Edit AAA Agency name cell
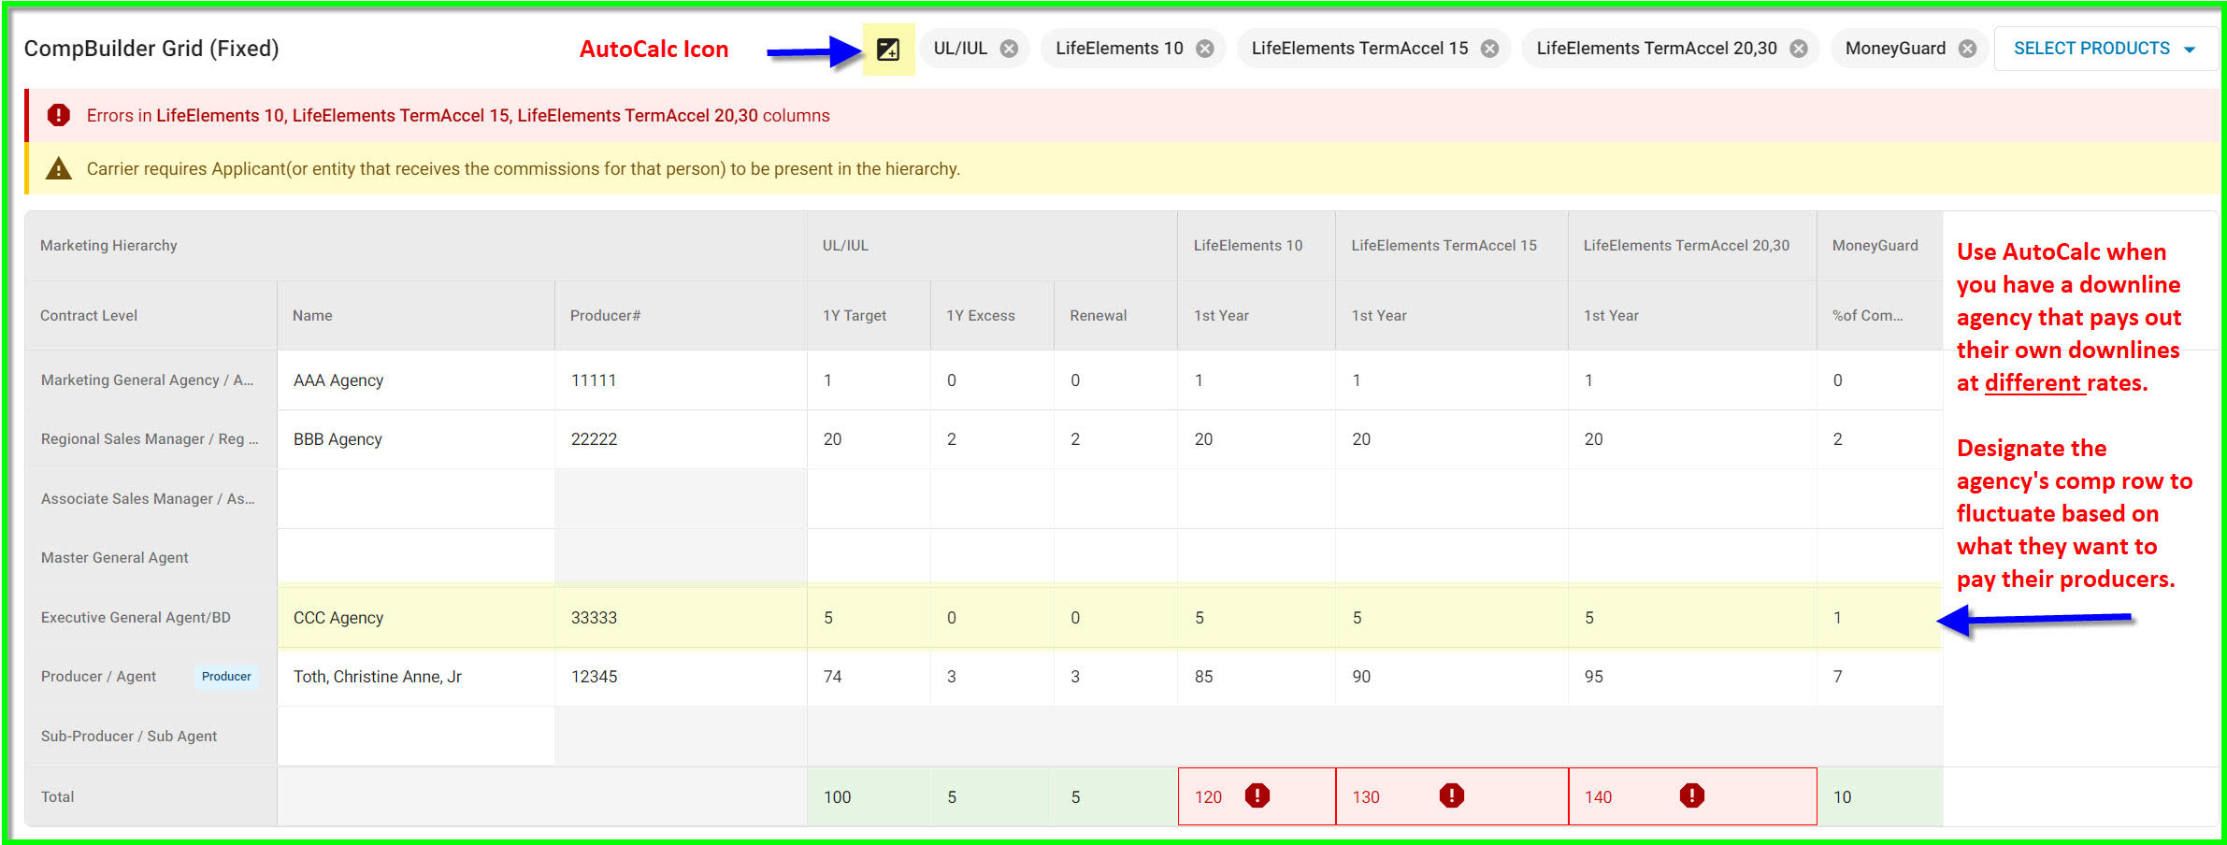 [x=416, y=380]
